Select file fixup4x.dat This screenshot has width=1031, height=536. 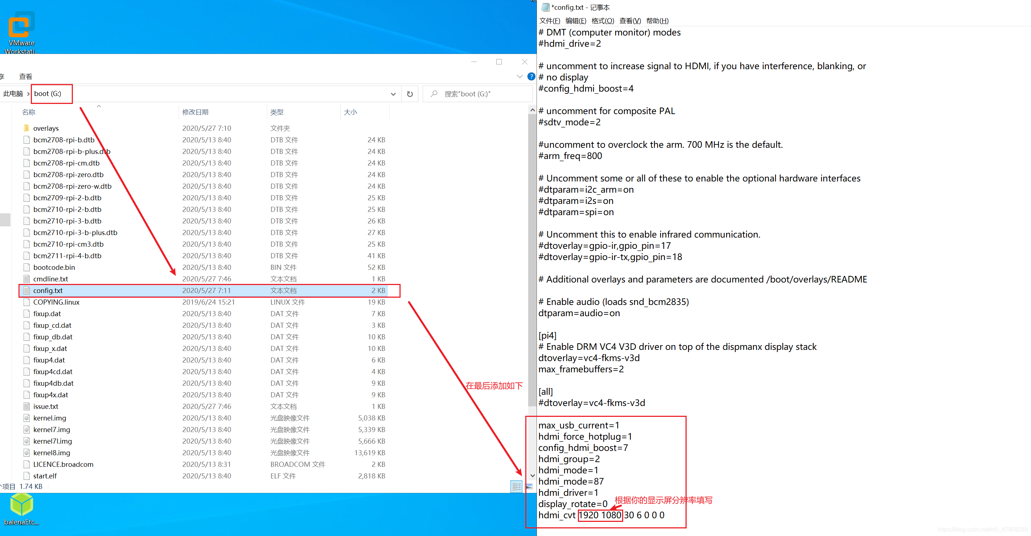[x=51, y=394]
